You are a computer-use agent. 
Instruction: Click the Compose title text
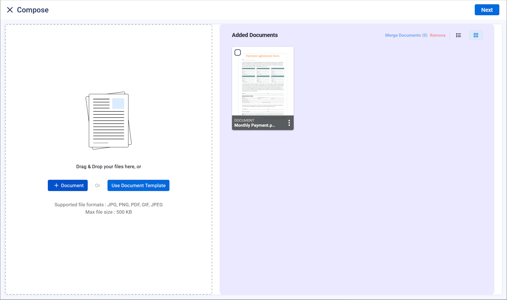coord(33,10)
